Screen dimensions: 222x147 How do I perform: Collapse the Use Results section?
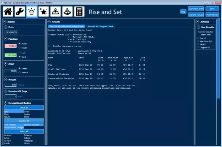pos(198,27)
